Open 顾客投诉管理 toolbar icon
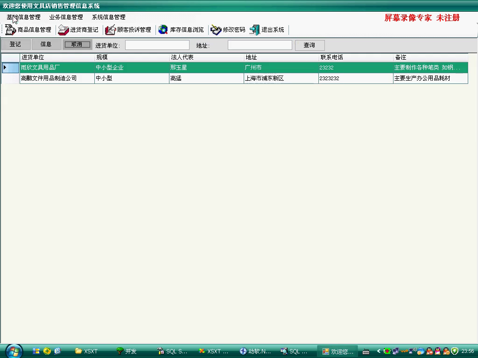The height and width of the screenshot is (358, 478). tap(110, 29)
